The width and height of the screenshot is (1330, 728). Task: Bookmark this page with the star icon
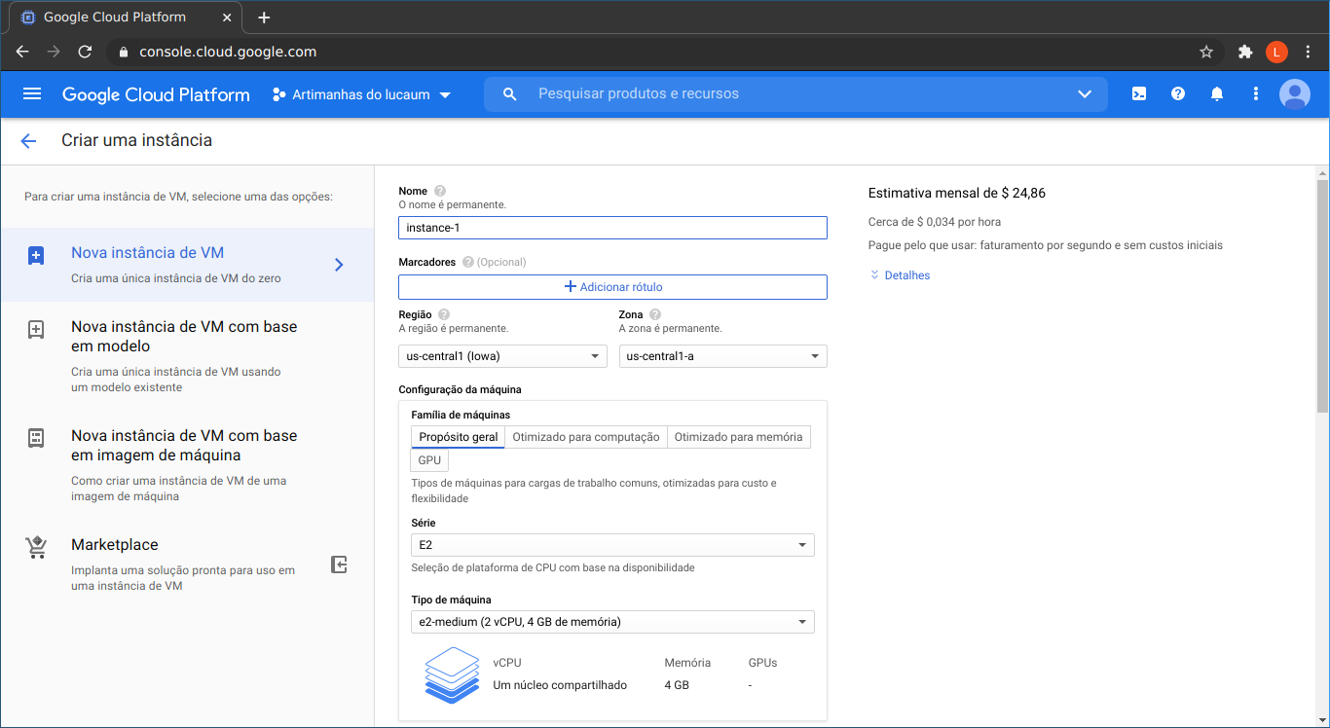tap(1206, 52)
